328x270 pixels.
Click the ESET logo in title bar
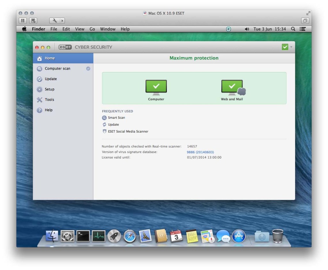[x=65, y=47]
